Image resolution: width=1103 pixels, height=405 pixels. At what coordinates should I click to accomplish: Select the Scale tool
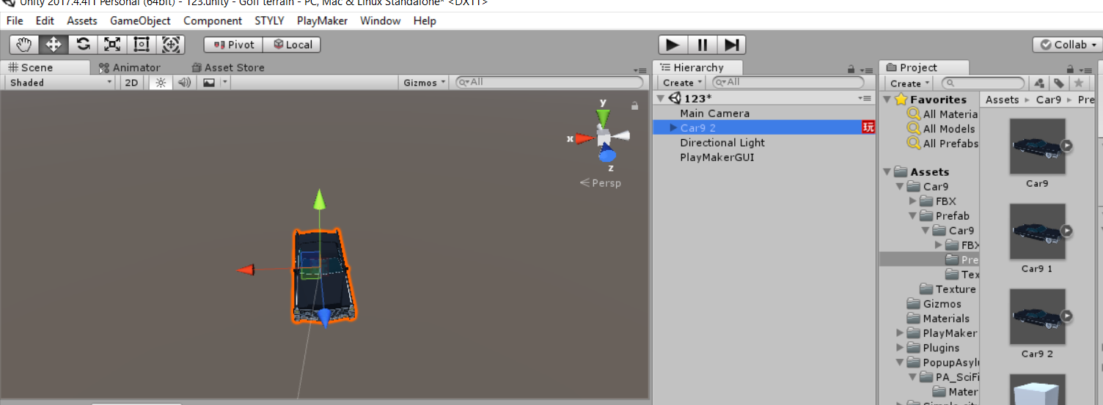point(112,45)
